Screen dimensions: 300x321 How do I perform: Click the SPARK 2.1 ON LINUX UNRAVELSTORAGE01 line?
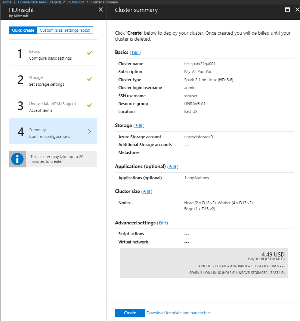click(x=237, y=273)
